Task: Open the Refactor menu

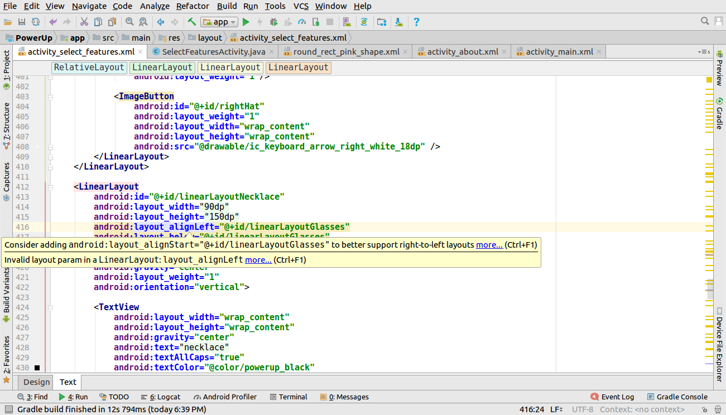Action: coord(193,6)
